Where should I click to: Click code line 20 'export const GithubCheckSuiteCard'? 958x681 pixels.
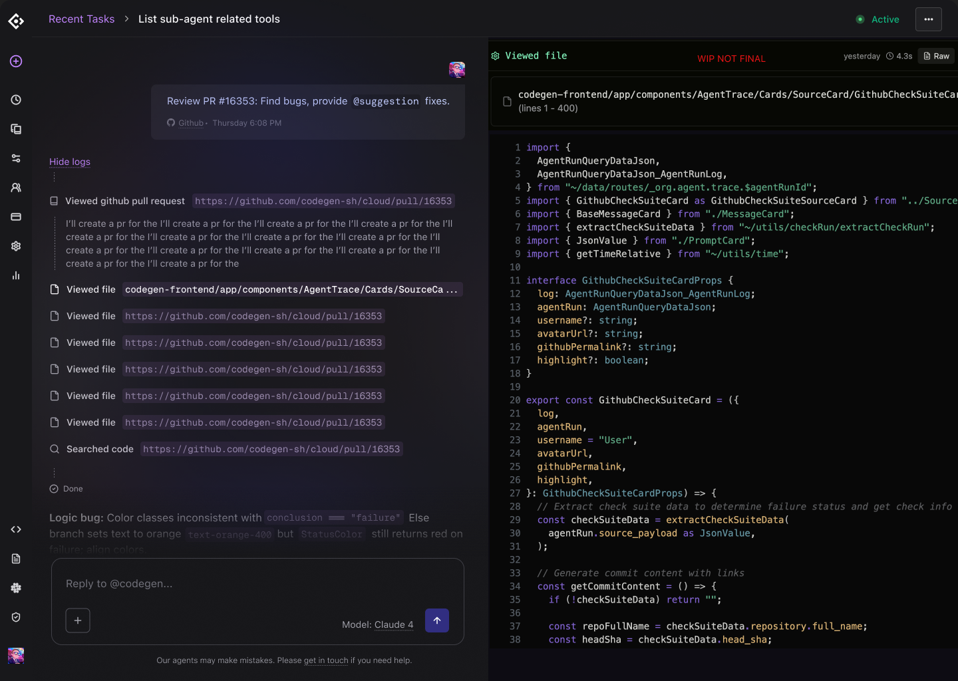[632, 400]
